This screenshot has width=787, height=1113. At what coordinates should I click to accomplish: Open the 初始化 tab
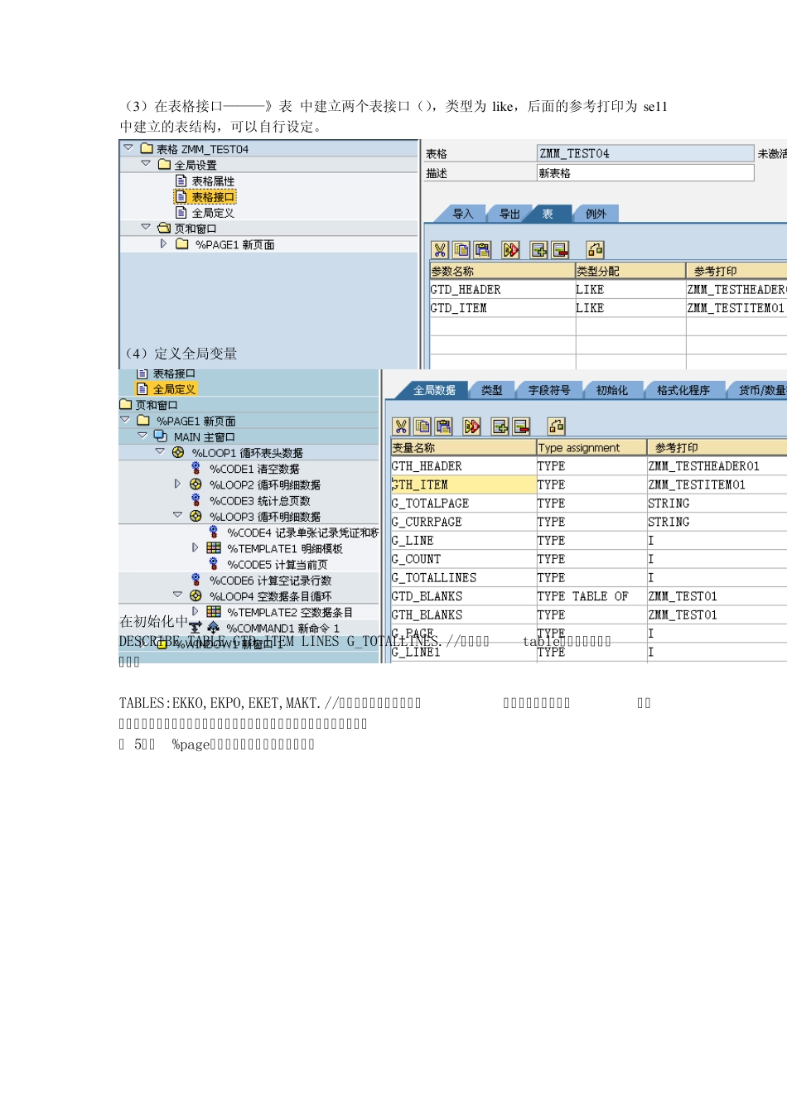(611, 390)
